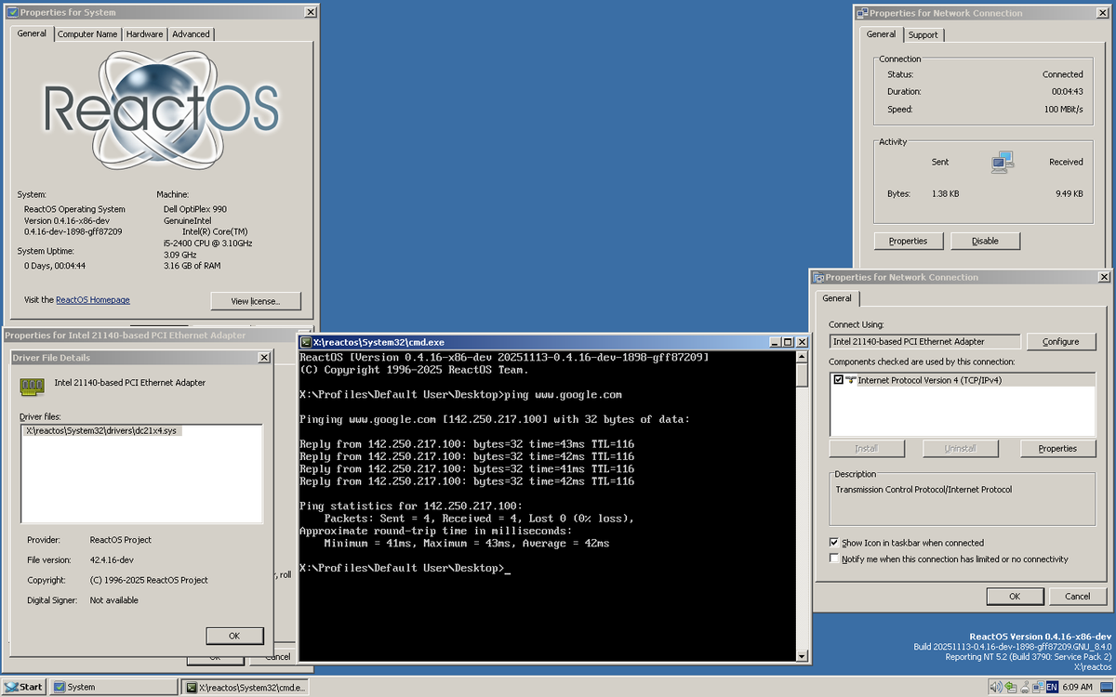Viewport: 1116px width, 697px height.
Task: Open the ReactOS Homepage link
Action: (x=93, y=300)
